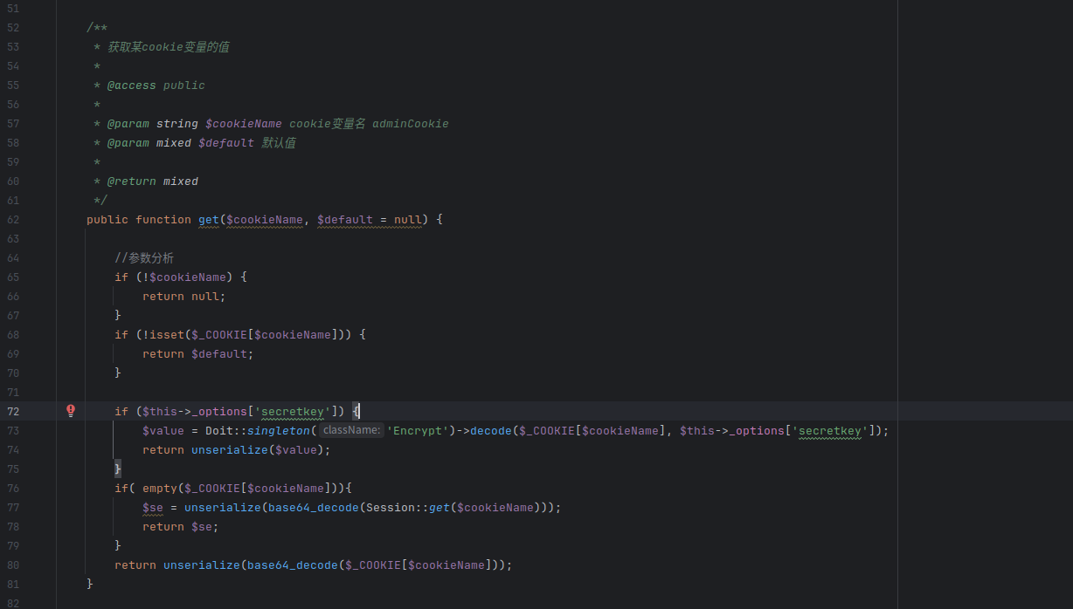Place caret on the 'Encrypt' string literal
The image size is (1073, 609).
[x=418, y=430]
